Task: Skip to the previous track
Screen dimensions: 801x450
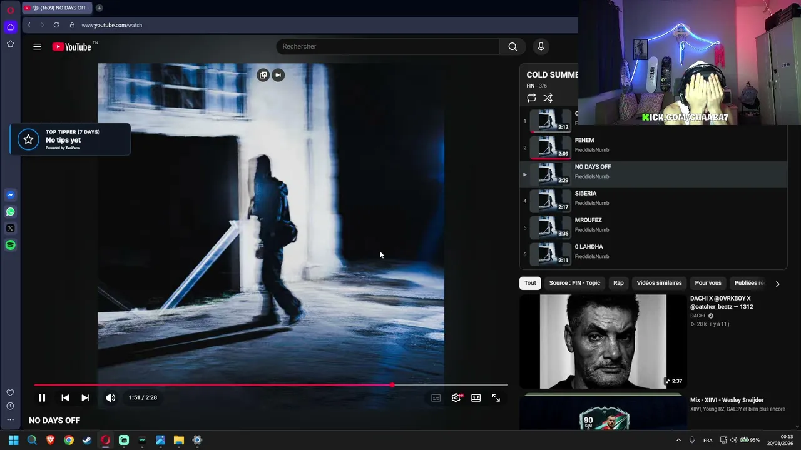Action: pos(65,397)
